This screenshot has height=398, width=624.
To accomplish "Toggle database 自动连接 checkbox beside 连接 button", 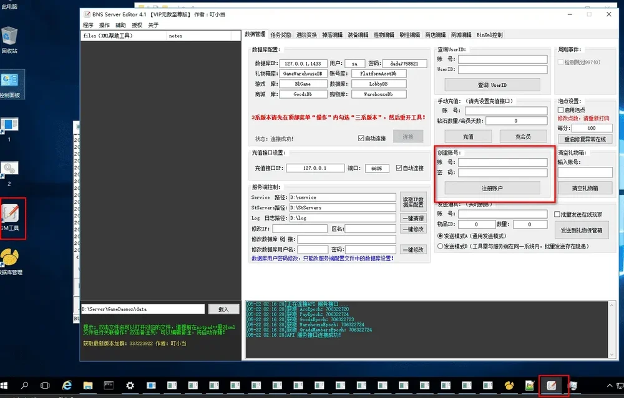I will pyautogui.click(x=361, y=138).
